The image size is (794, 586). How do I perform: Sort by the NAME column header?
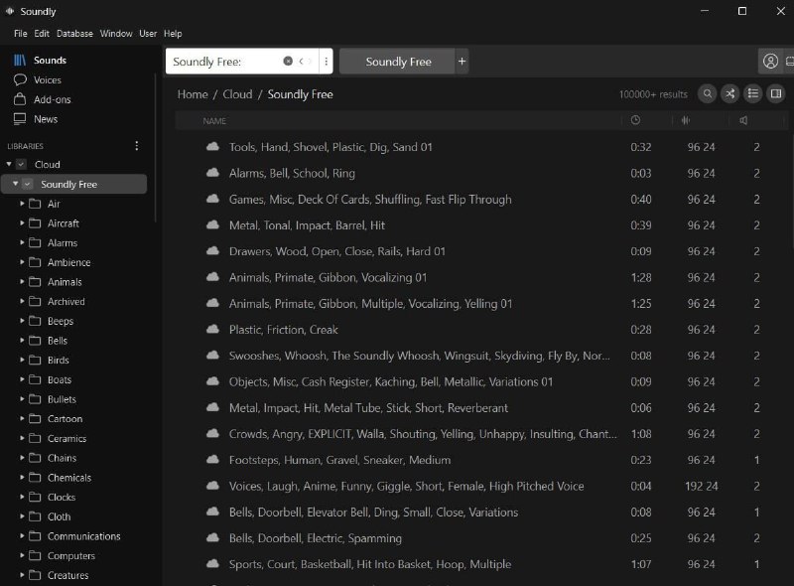[x=214, y=121]
